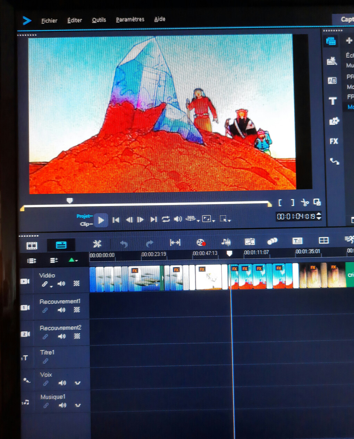
Task: Enlarge the preview window
Action: coord(317,202)
